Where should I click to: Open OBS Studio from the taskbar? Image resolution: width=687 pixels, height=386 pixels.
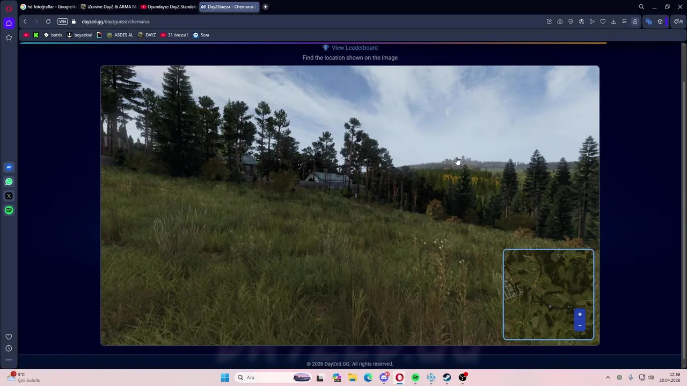click(463, 377)
